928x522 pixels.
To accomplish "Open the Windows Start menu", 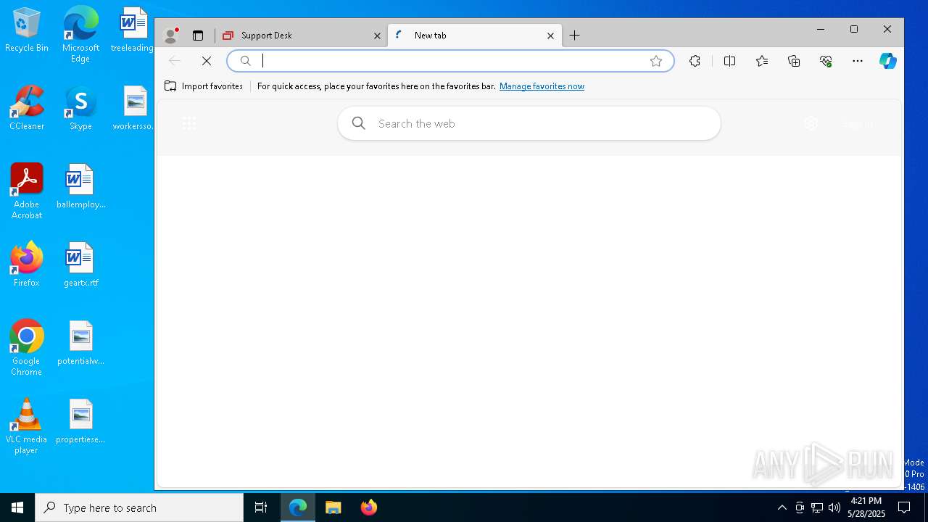I will 17,507.
